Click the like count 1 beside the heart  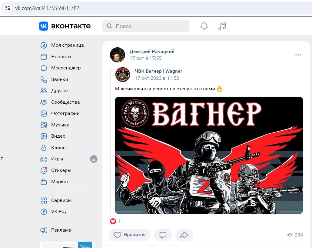[x=119, y=221]
